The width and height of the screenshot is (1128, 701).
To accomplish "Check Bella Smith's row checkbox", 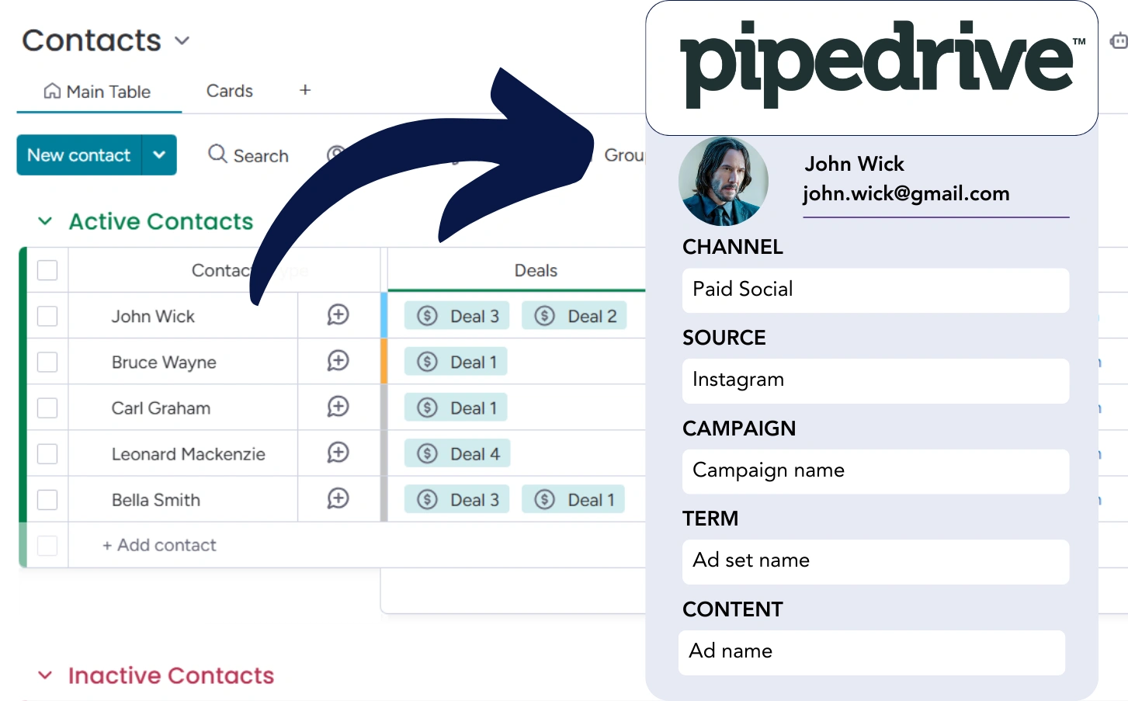I will click(x=47, y=499).
